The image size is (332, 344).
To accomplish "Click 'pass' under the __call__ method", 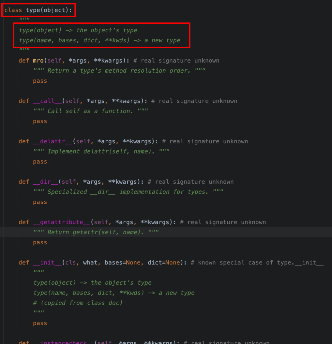I will (x=40, y=121).
